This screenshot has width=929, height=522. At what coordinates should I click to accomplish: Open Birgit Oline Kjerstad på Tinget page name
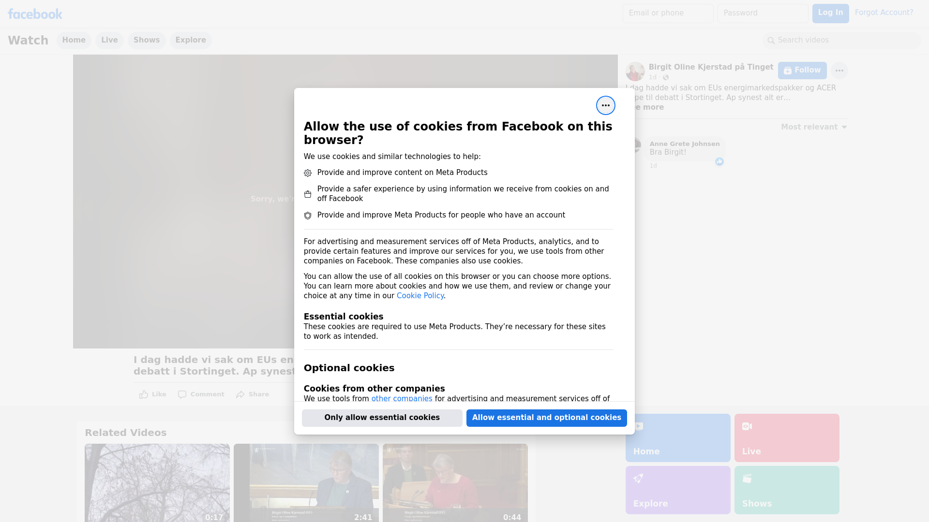point(711,67)
